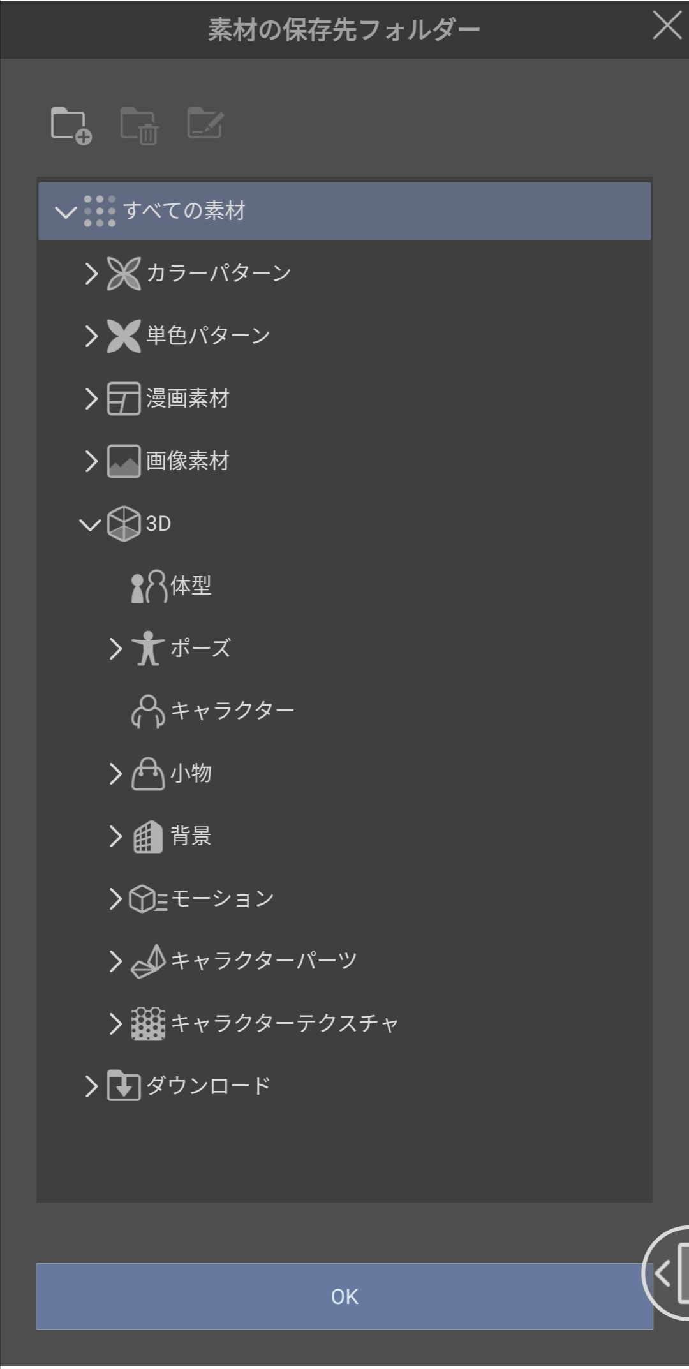Image resolution: width=689 pixels, height=1369 pixels.
Task: Select the 背景 folder
Action: tap(190, 836)
